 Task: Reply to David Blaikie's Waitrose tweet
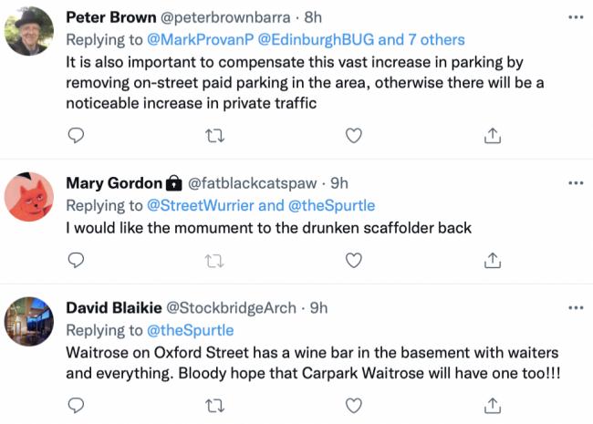(76, 406)
